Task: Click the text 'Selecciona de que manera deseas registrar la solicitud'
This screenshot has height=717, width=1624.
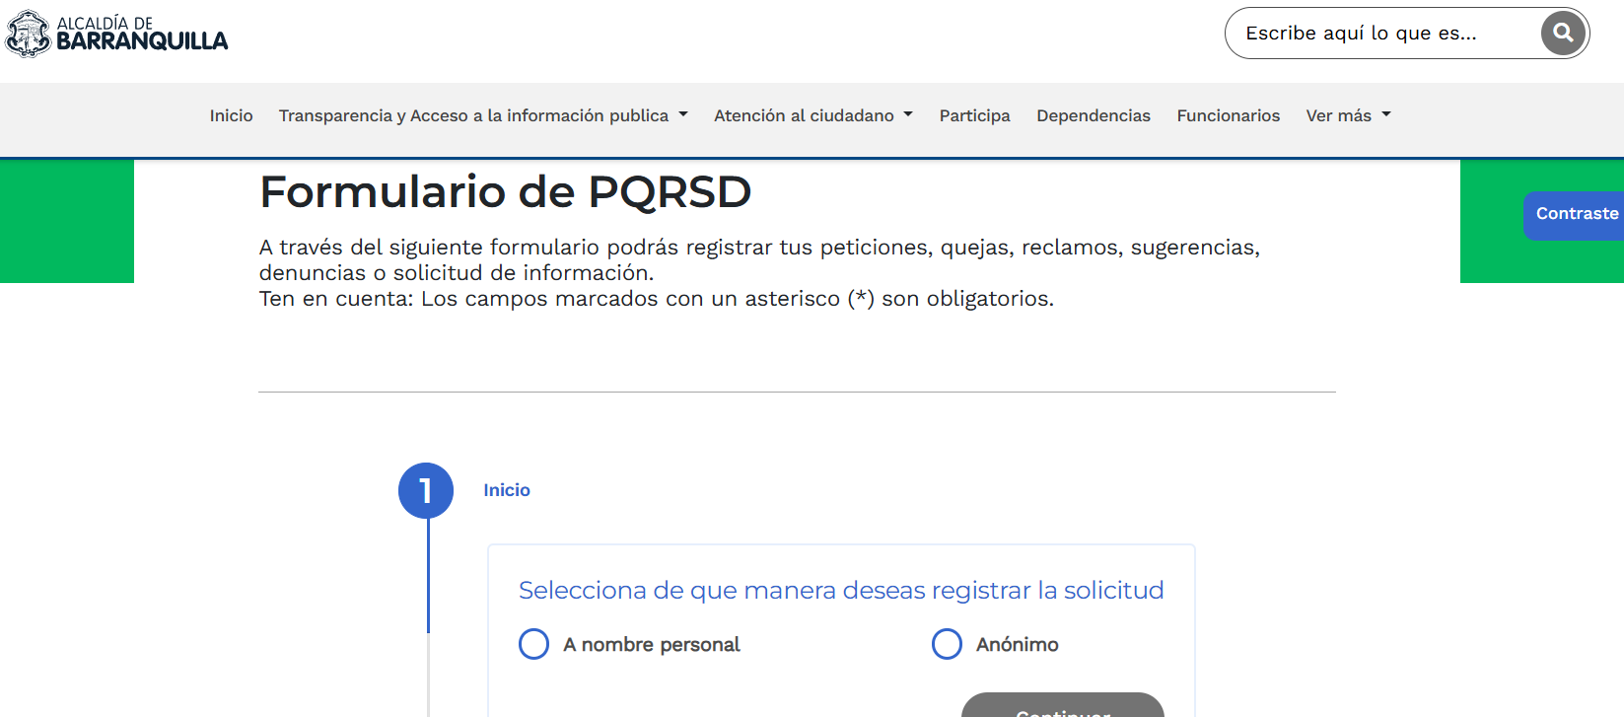Action: (841, 590)
